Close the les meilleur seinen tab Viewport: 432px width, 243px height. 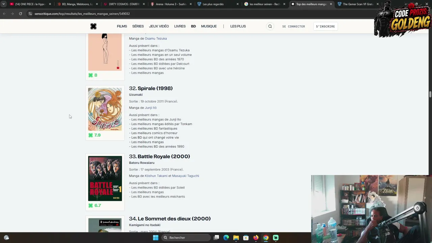point(284,4)
